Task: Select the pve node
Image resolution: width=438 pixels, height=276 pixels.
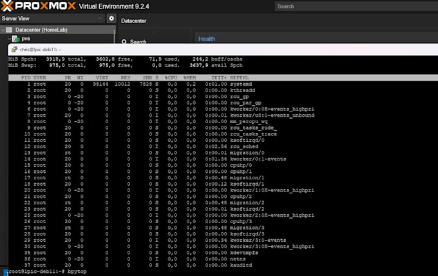Action: pyautogui.click(x=26, y=39)
